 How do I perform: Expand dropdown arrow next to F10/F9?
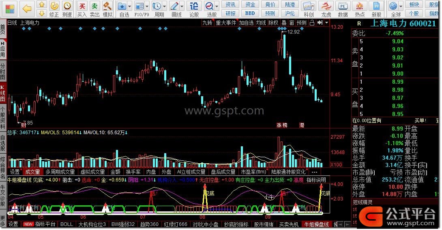point(147,6)
